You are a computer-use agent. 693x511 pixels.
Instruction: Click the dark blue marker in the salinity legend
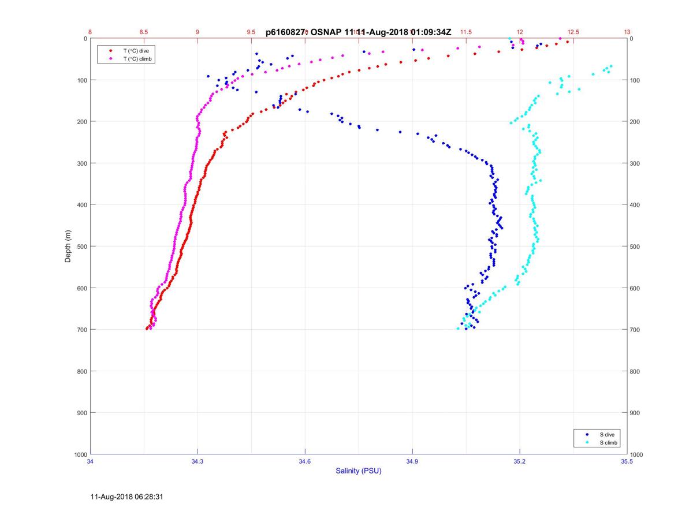[x=587, y=434]
